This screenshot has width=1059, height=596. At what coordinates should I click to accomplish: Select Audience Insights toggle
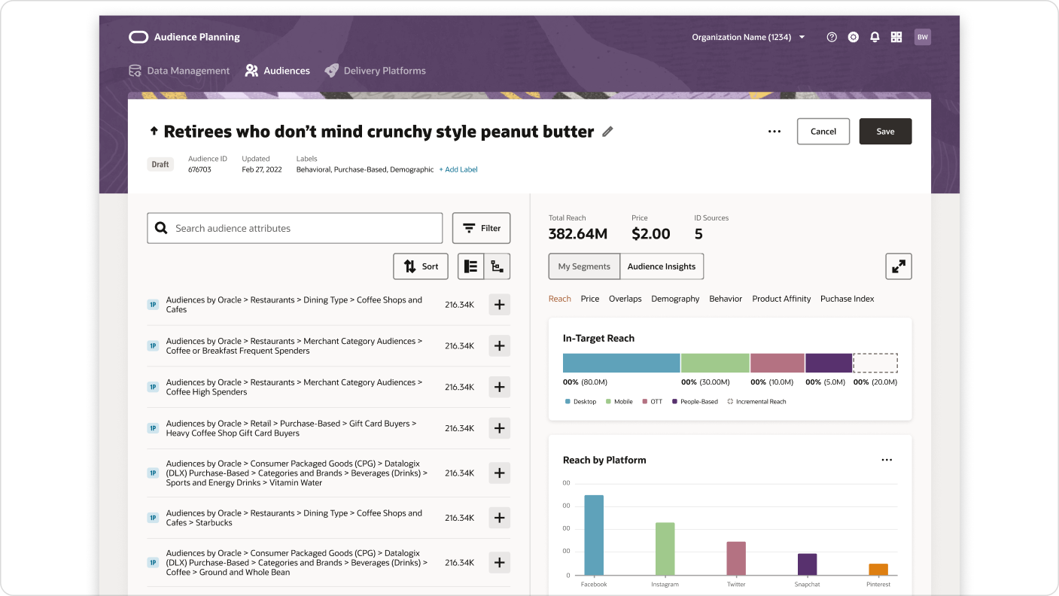[x=662, y=266]
